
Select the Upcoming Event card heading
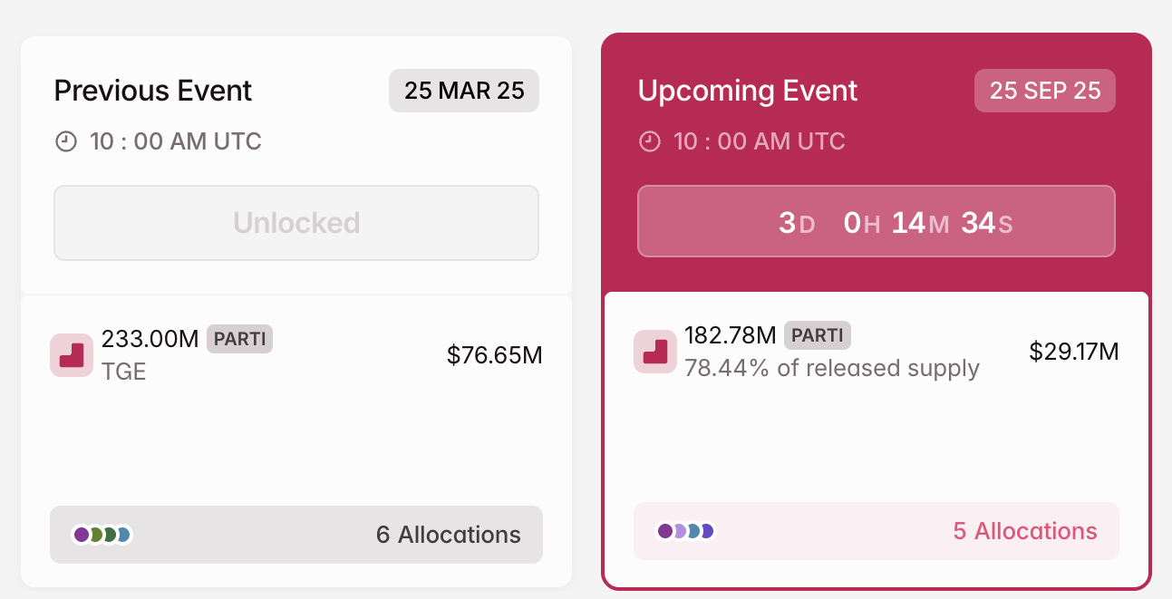pyautogui.click(x=748, y=91)
